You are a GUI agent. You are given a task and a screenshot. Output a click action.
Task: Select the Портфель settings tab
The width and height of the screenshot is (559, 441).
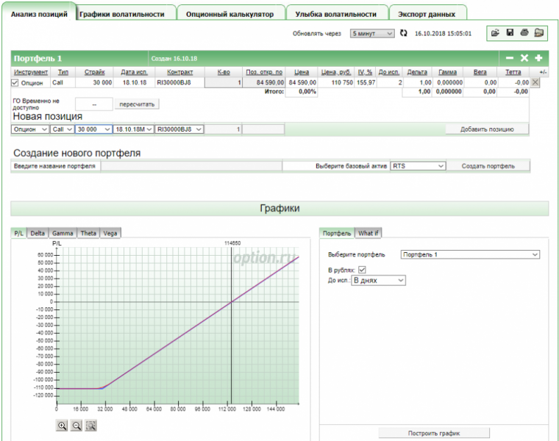[337, 233]
